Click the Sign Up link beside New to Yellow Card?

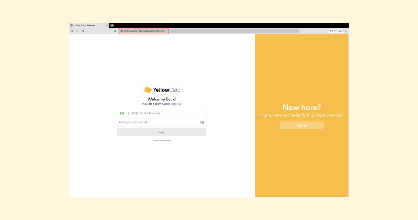tap(176, 104)
